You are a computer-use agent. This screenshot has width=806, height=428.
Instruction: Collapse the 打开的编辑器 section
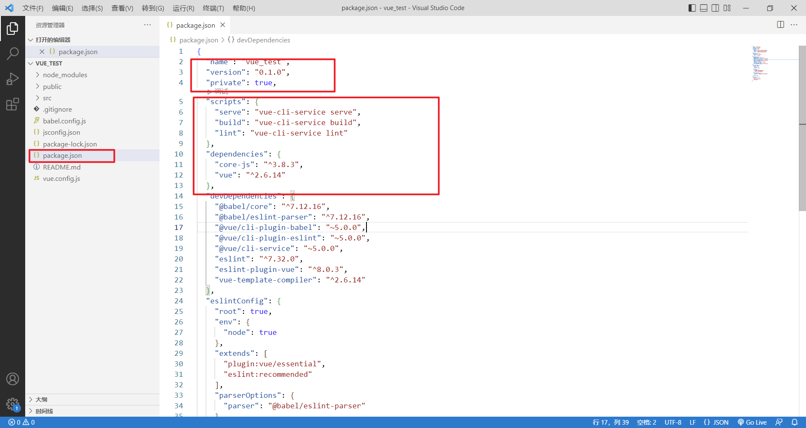click(x=92, y=40)
